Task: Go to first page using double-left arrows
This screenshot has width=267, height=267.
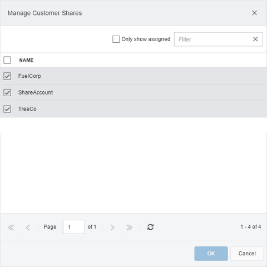Action: (11, 228)
